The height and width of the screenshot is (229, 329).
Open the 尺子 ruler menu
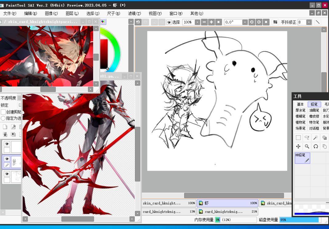click(x=113, y=14)
